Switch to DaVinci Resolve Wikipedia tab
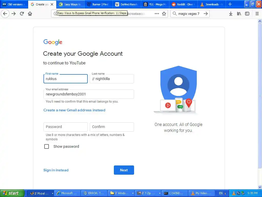Image resolution: width=262 pixels, height=197 pixels. [x=127, y=4]
